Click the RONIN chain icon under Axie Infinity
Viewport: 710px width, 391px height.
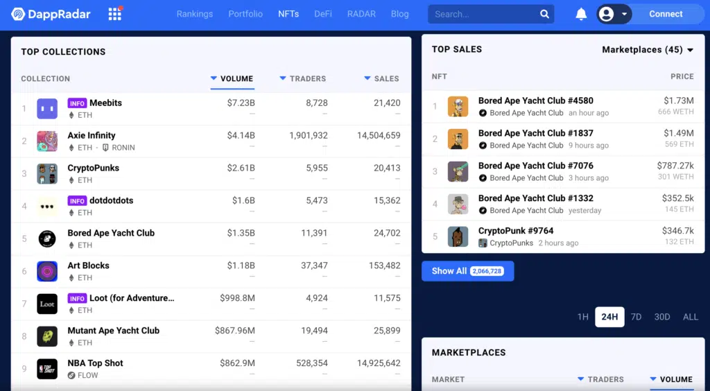(105, 148)
